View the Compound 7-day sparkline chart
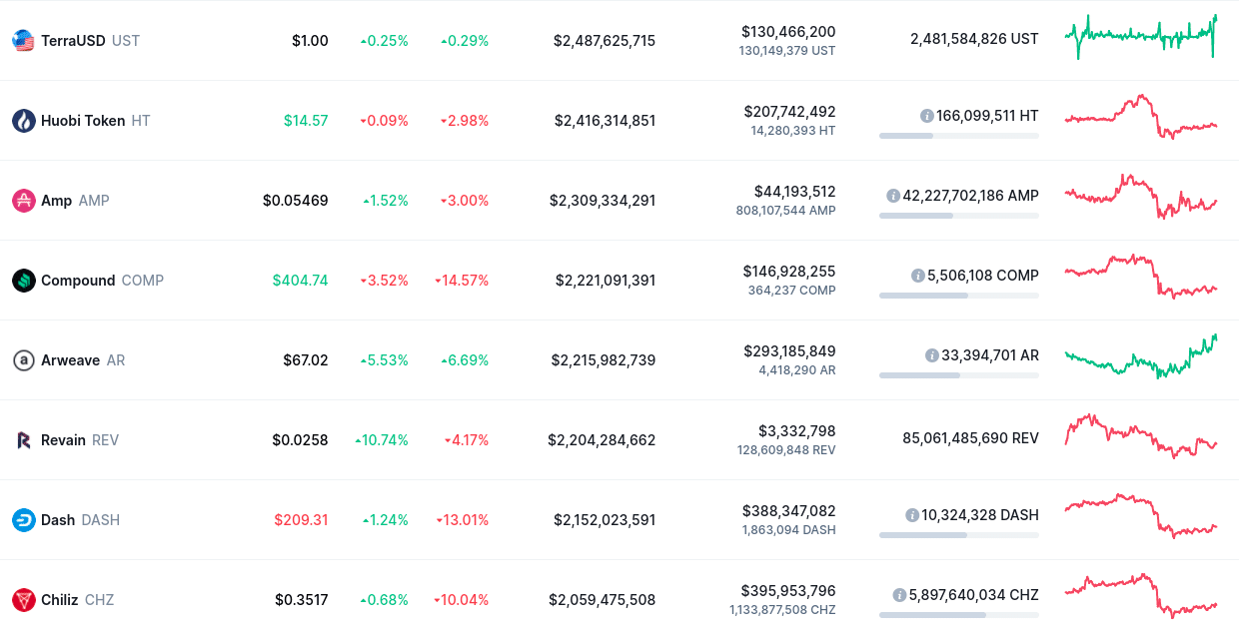This screenshot has height=639, width=1239. (1141, 277)
